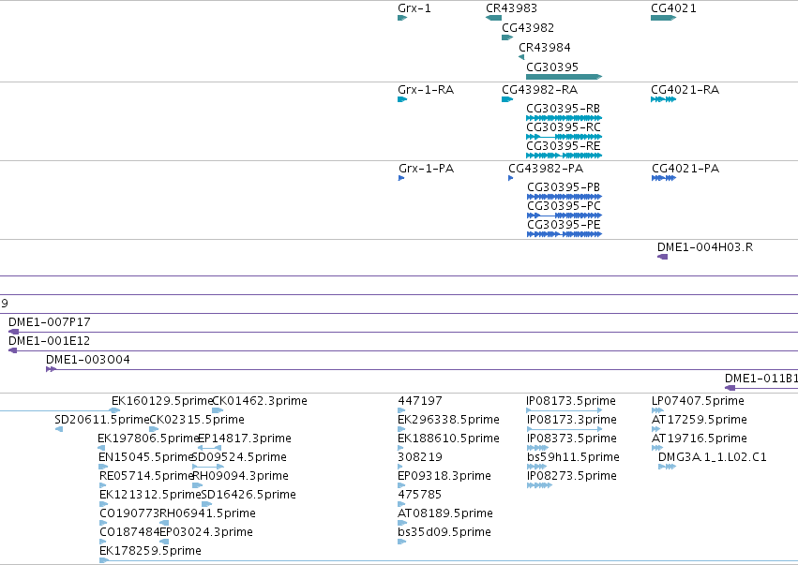The image size is (798, 565).
Task: Select EST EK197806.5prime label
Action: 148,439
